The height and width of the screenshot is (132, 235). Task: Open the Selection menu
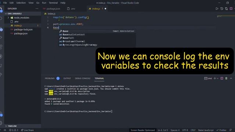coord(21,3)
